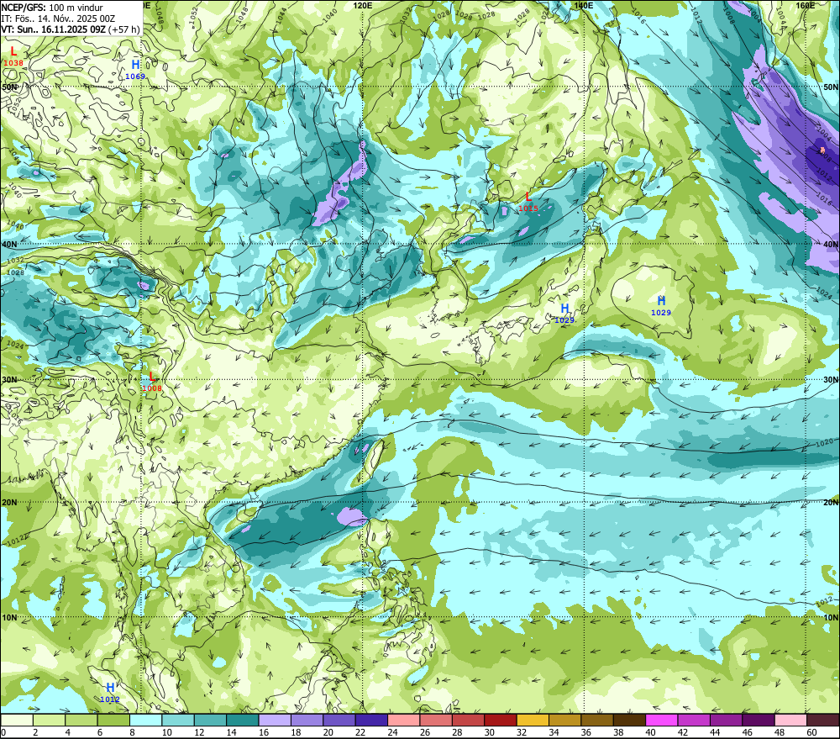Click the legend value label 60
The width and height of the screenshot is (840, 739).
(x=811, y=732)
